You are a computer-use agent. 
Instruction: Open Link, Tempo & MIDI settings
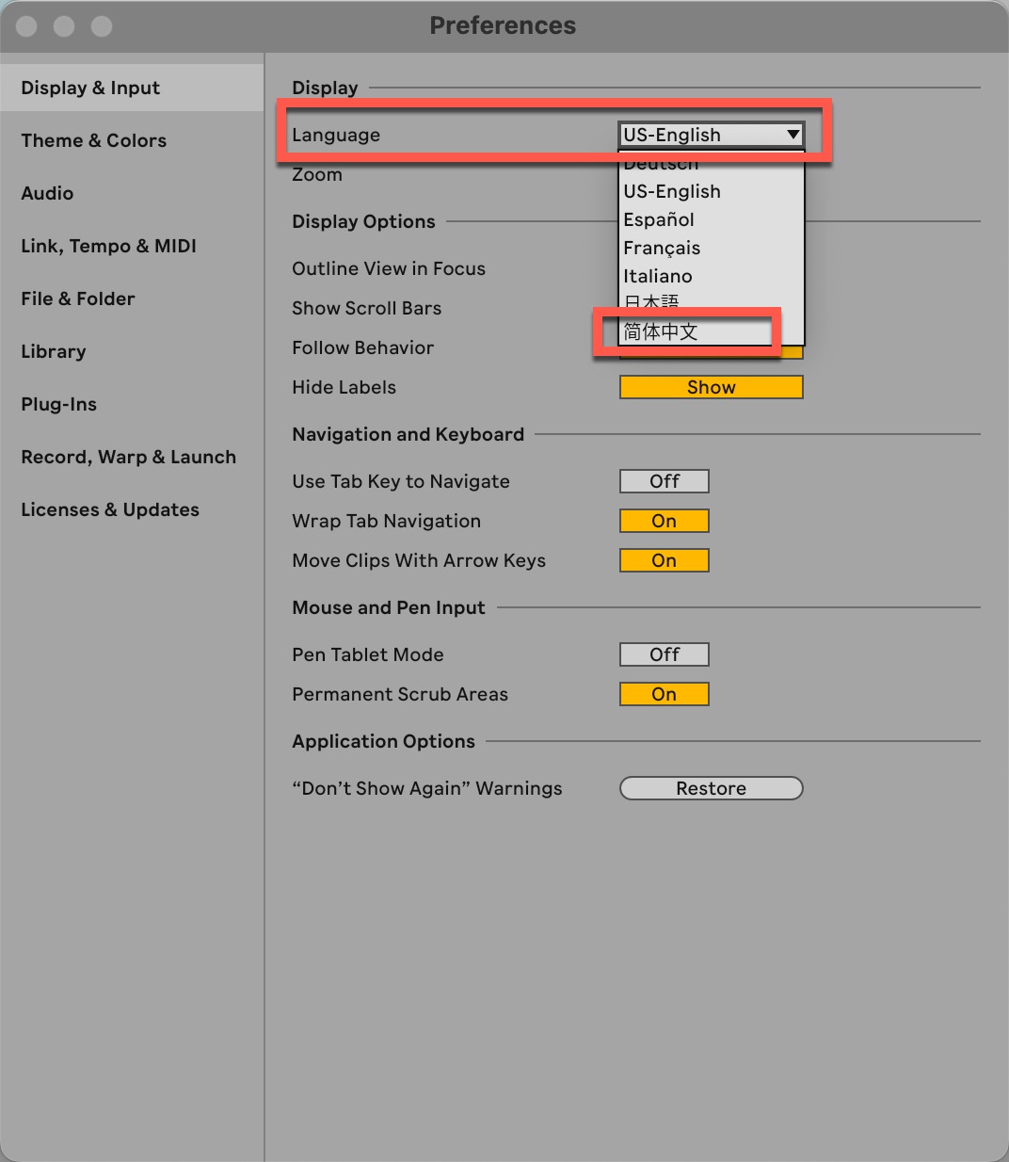[x=108, y=246]
